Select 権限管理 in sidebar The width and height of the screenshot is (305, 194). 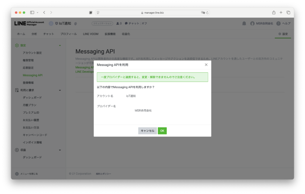tap(28, 60)
